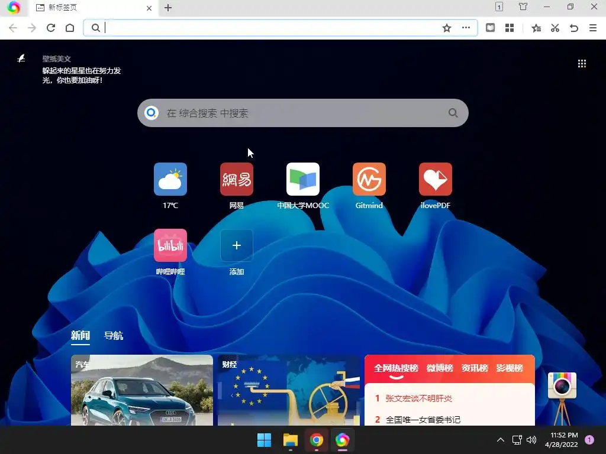Viewport: 606px width, 454px height.
Task: Click the magnifier search button
Action: point(453,113)
